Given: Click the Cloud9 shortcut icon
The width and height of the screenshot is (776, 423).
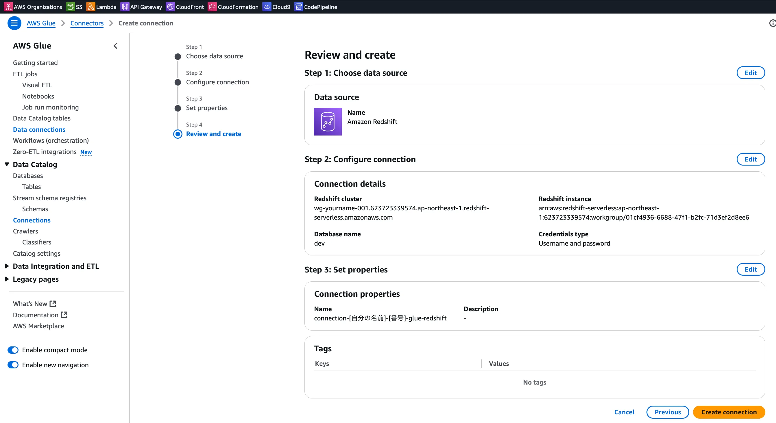Looking at the screenshot, I should tap(267, 7).
